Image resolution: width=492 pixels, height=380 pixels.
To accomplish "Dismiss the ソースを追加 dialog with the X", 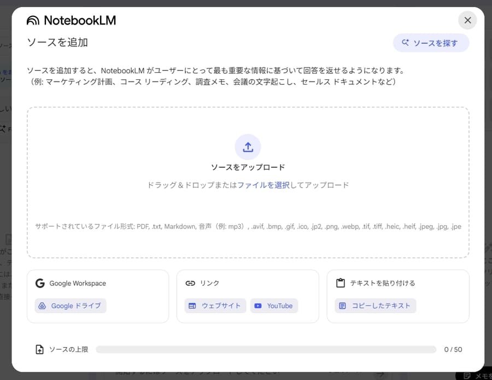I will tap(467, 20).
